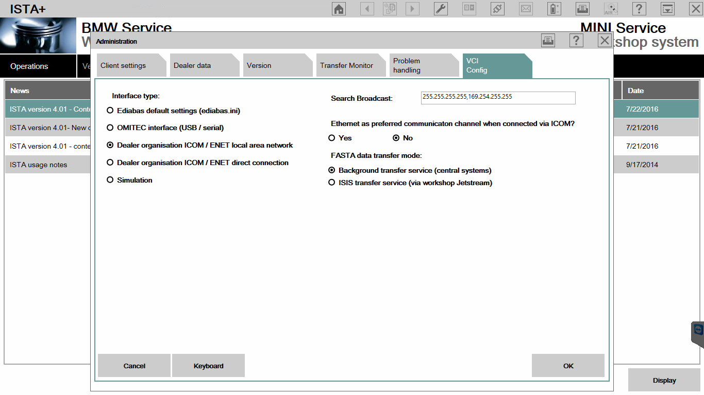
Task: Enable ISIS transfer service via workshop Jetstream
Action: click(331, 182)
